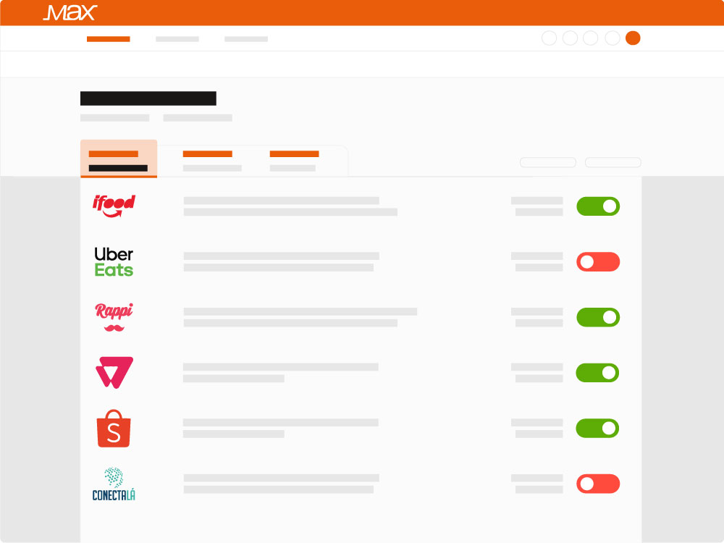This screenshot has width=724, height=543.
Task: Click the iFood logo
Action: pos(114,206)
